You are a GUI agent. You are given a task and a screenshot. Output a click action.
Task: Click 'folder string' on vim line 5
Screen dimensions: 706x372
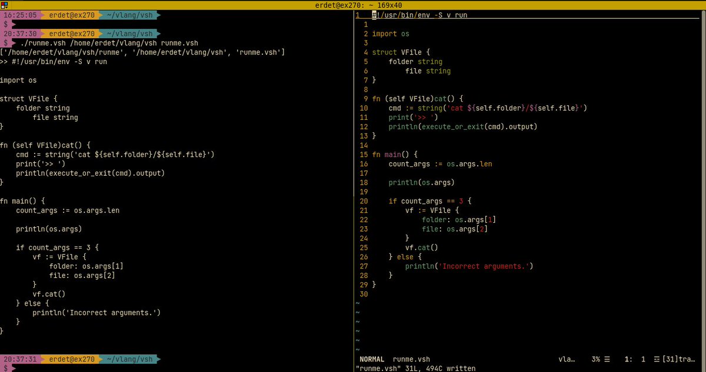click(x=415, y=62)
